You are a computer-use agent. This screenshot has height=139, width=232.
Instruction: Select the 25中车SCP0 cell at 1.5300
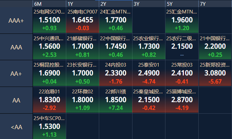(49, 126)
